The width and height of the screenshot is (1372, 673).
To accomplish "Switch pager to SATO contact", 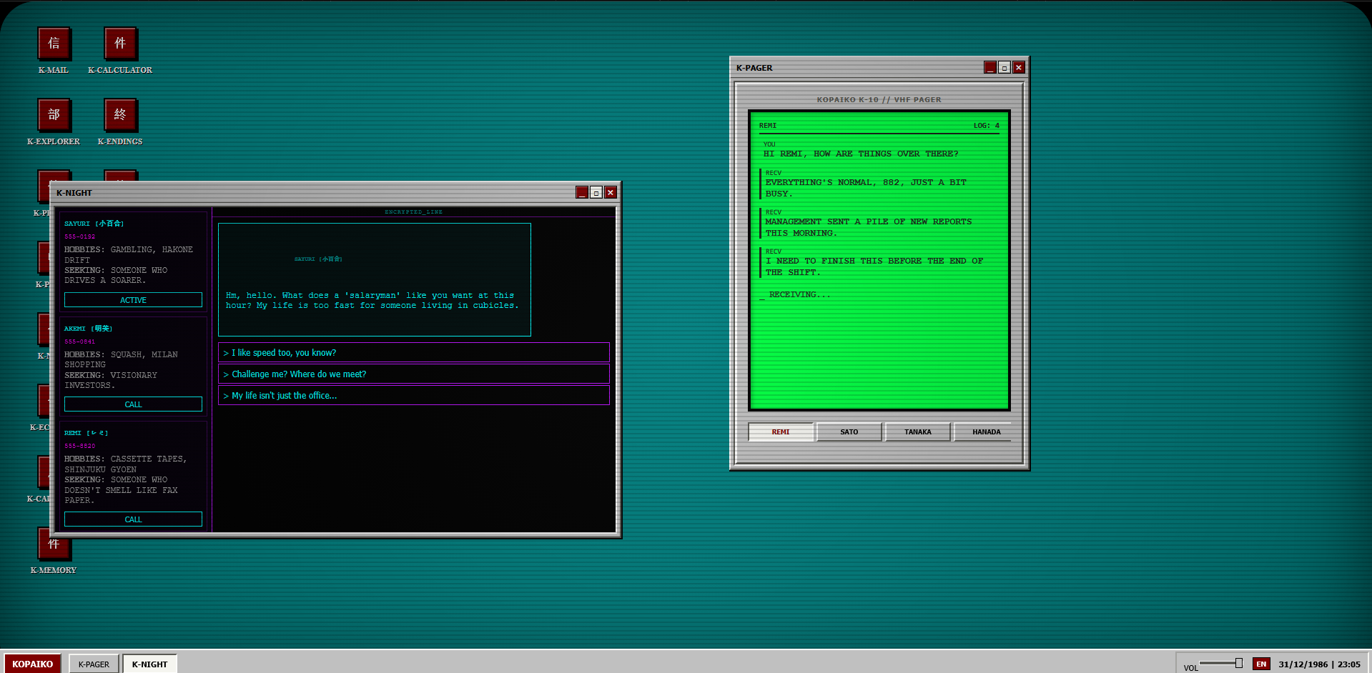I will 849,432.
